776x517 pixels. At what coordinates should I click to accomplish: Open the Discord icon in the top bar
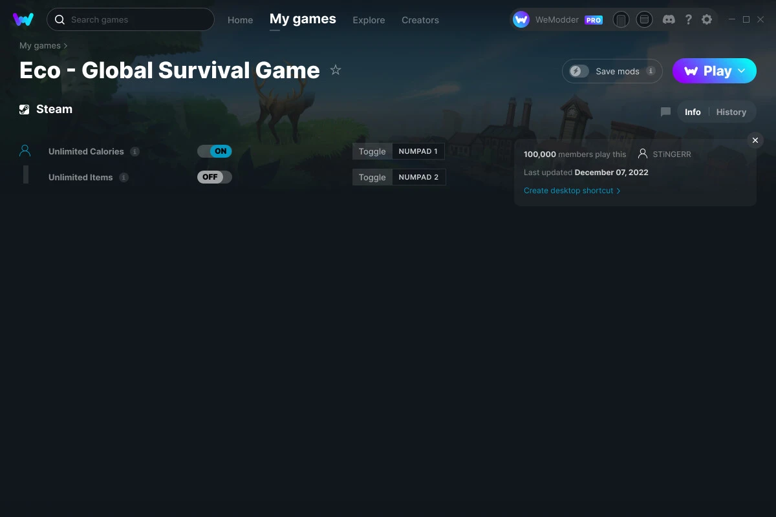(x=669, y=19)
